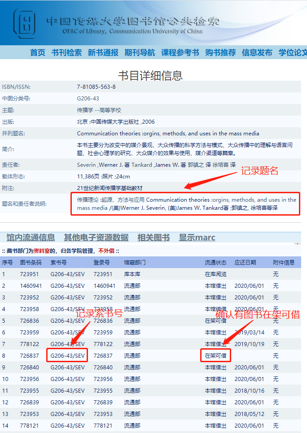Viewport: 307px width, 433px height.
Task: Switch to 馆内流通信息 tab
Action: point(31,238)
